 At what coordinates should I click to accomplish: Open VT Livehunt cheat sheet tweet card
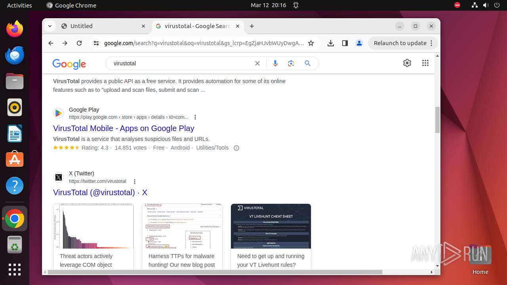click(271, 236)
